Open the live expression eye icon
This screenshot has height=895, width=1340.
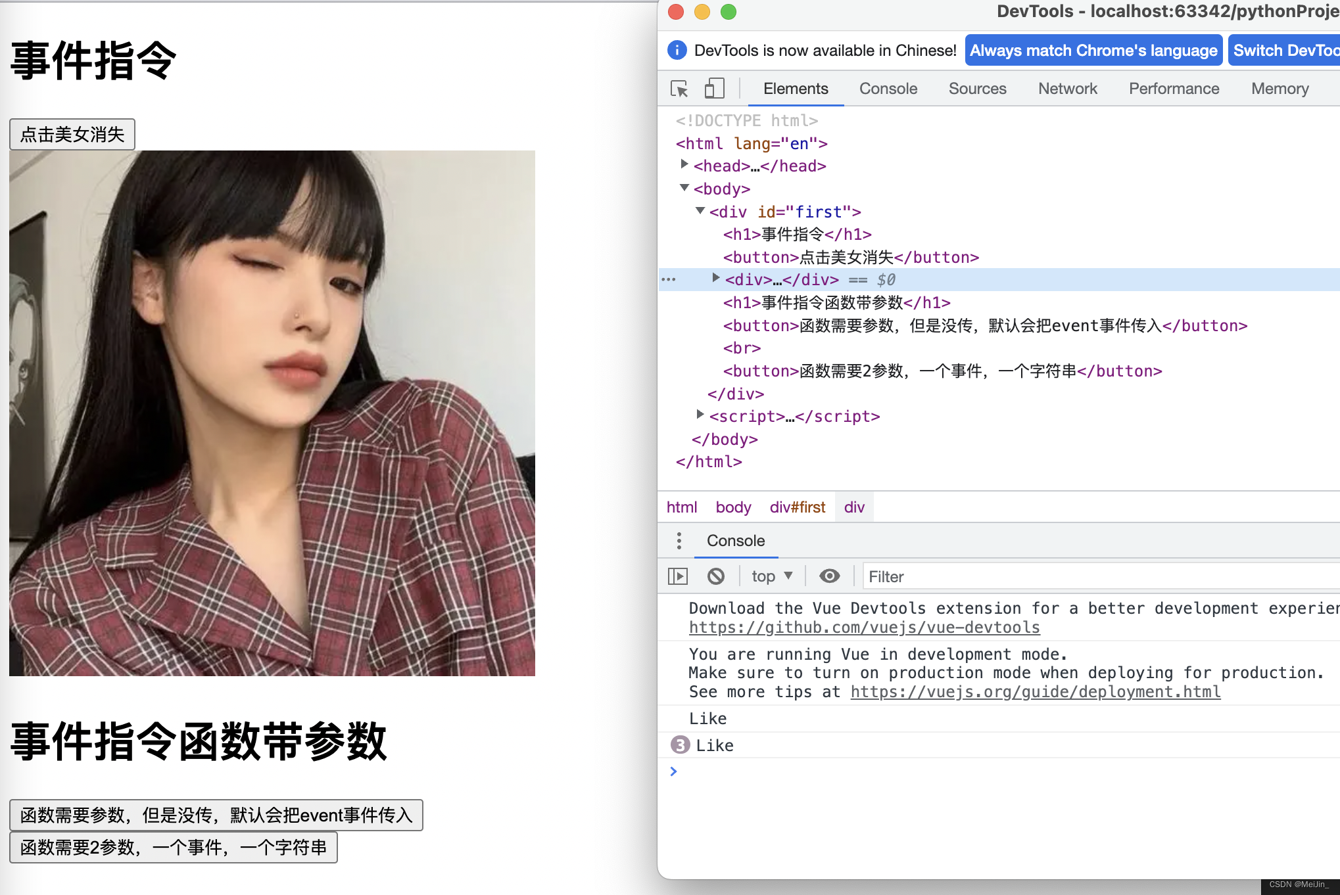point(829,576)
